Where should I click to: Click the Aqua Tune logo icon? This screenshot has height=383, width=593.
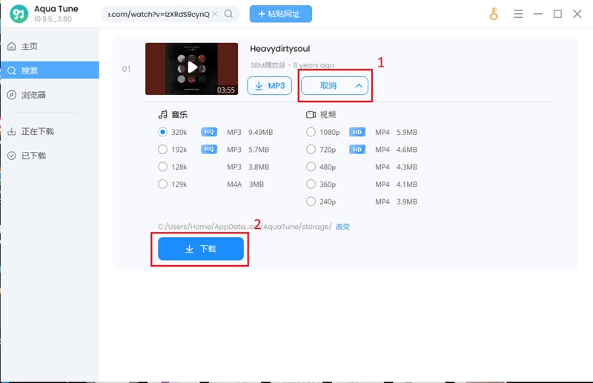click(19, 14)
